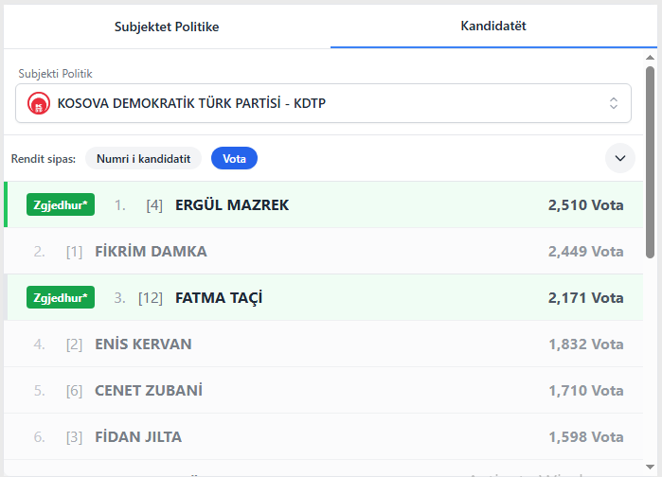Viewport: 662px width, 477px height.
Task: Click the Rendit sipas label
Action: point(44,159)
